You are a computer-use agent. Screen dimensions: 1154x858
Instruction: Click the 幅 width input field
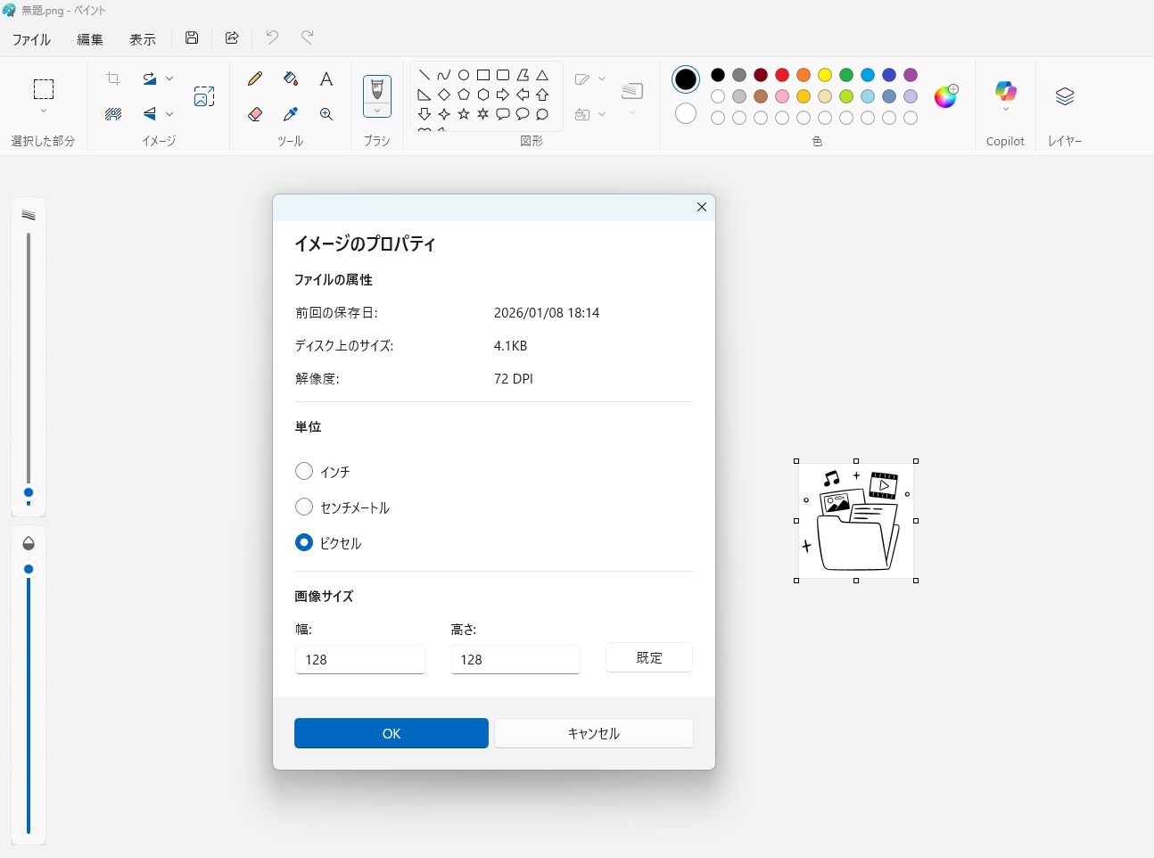click(x=360, y=659)
